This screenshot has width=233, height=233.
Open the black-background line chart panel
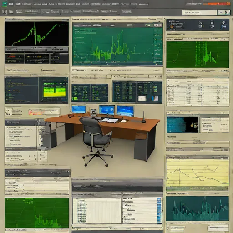36,34
